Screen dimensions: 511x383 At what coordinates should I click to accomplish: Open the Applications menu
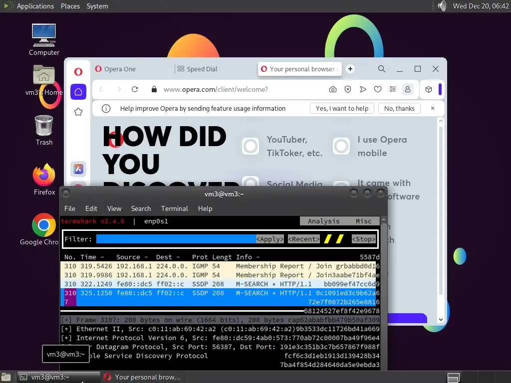tap(35, 6)
